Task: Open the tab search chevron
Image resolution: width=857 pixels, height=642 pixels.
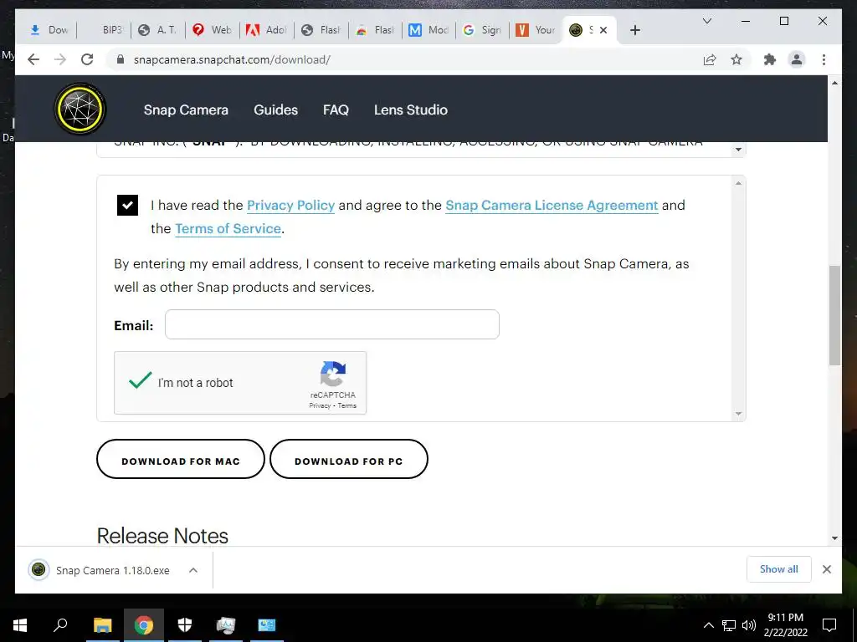Action: pos(706,21)
